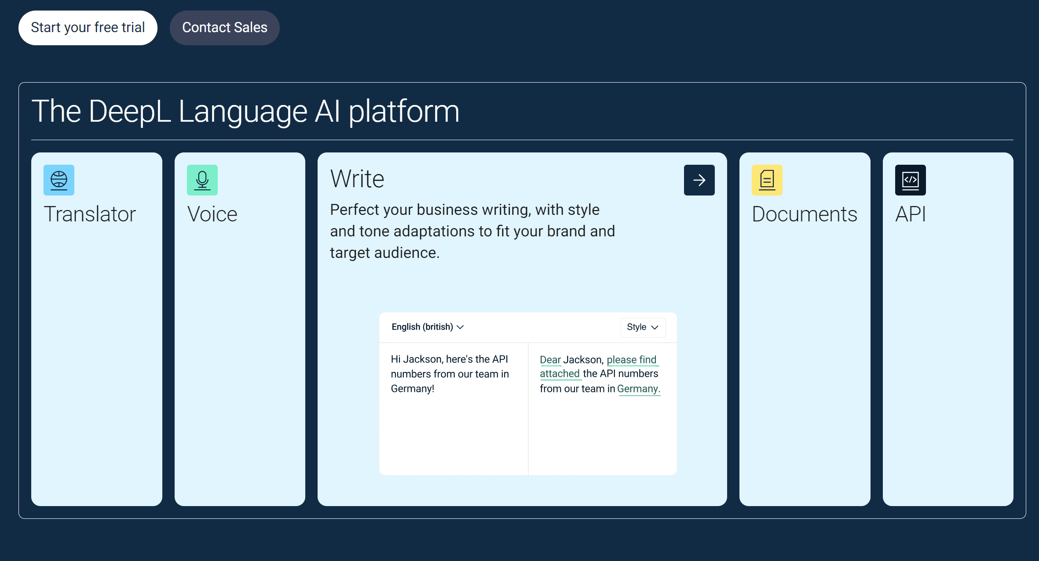Image resolution: width=1039 pixels, height=561 pixels.
Task: Click the Write card arrow button
Action: coord(699,180)
